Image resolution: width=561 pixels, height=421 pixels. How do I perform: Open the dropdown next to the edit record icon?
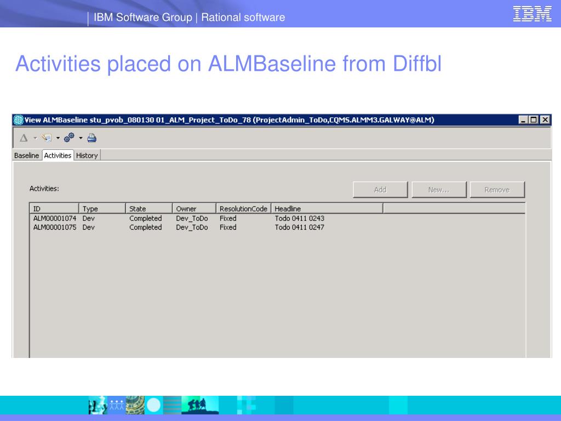[58, 138]
